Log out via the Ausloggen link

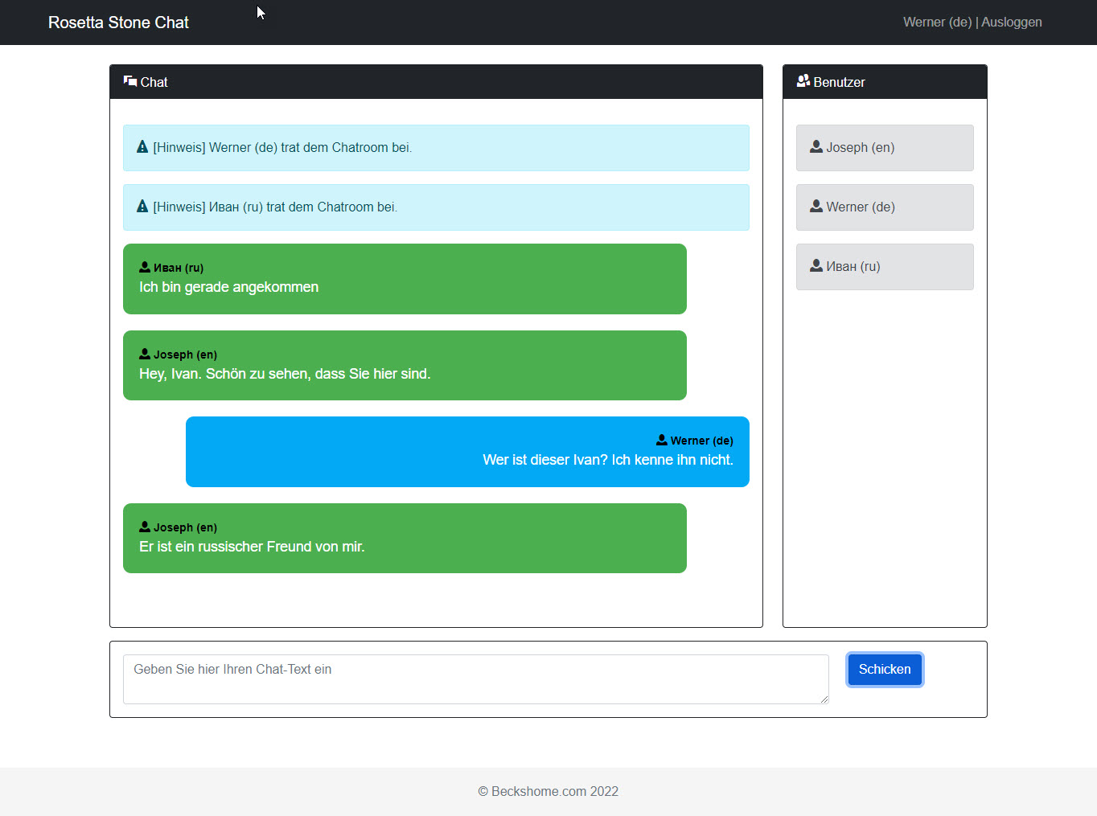click(x=1012, y=23)
